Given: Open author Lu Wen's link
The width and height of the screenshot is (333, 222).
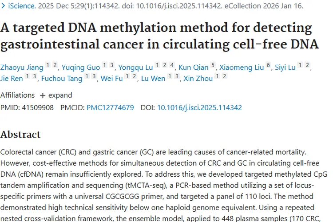Looking at the screenshot, I should (x=152, y=79).
